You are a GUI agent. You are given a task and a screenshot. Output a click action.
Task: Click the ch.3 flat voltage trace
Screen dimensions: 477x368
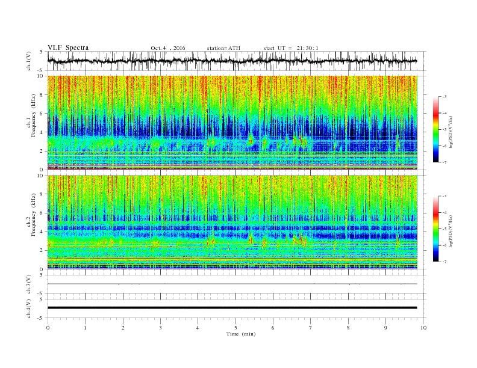(232, 284)
